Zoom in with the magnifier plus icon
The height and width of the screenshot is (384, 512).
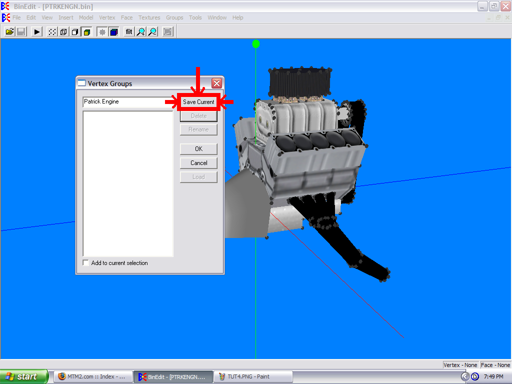[140, 31]
